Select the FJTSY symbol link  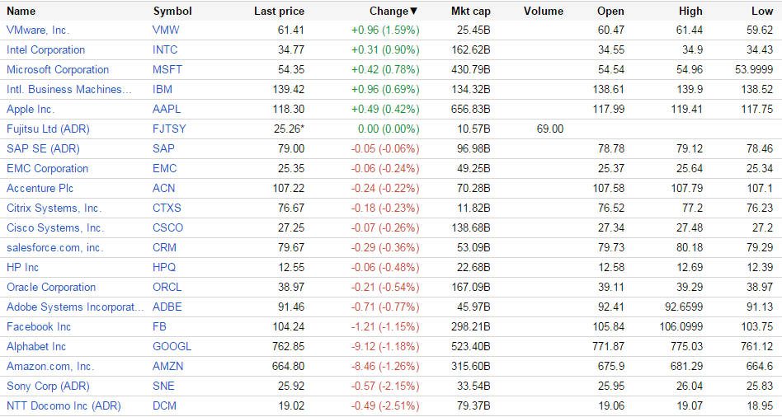pyautogui.click(x=169, y=129)
